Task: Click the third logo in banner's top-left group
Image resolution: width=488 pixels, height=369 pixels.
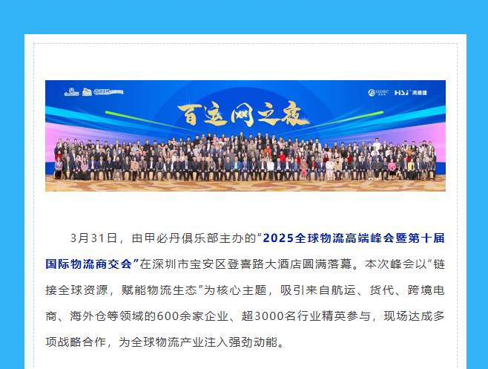Action: pos(107,91)
